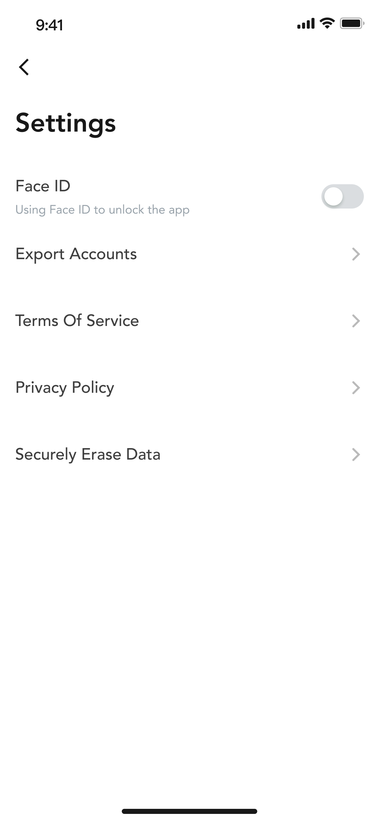Open the Export Accounts menu item
The image size is (379, 822).
coord(76,254)
